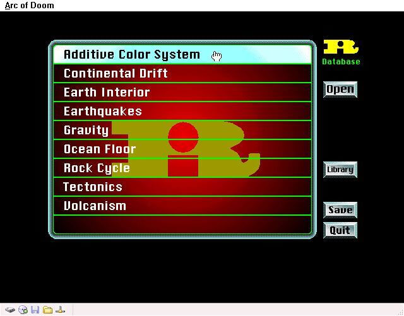The width and height of the screenshot is (404, 316).
Task: Select the Continental Drift entry
Action: point(182,73)
